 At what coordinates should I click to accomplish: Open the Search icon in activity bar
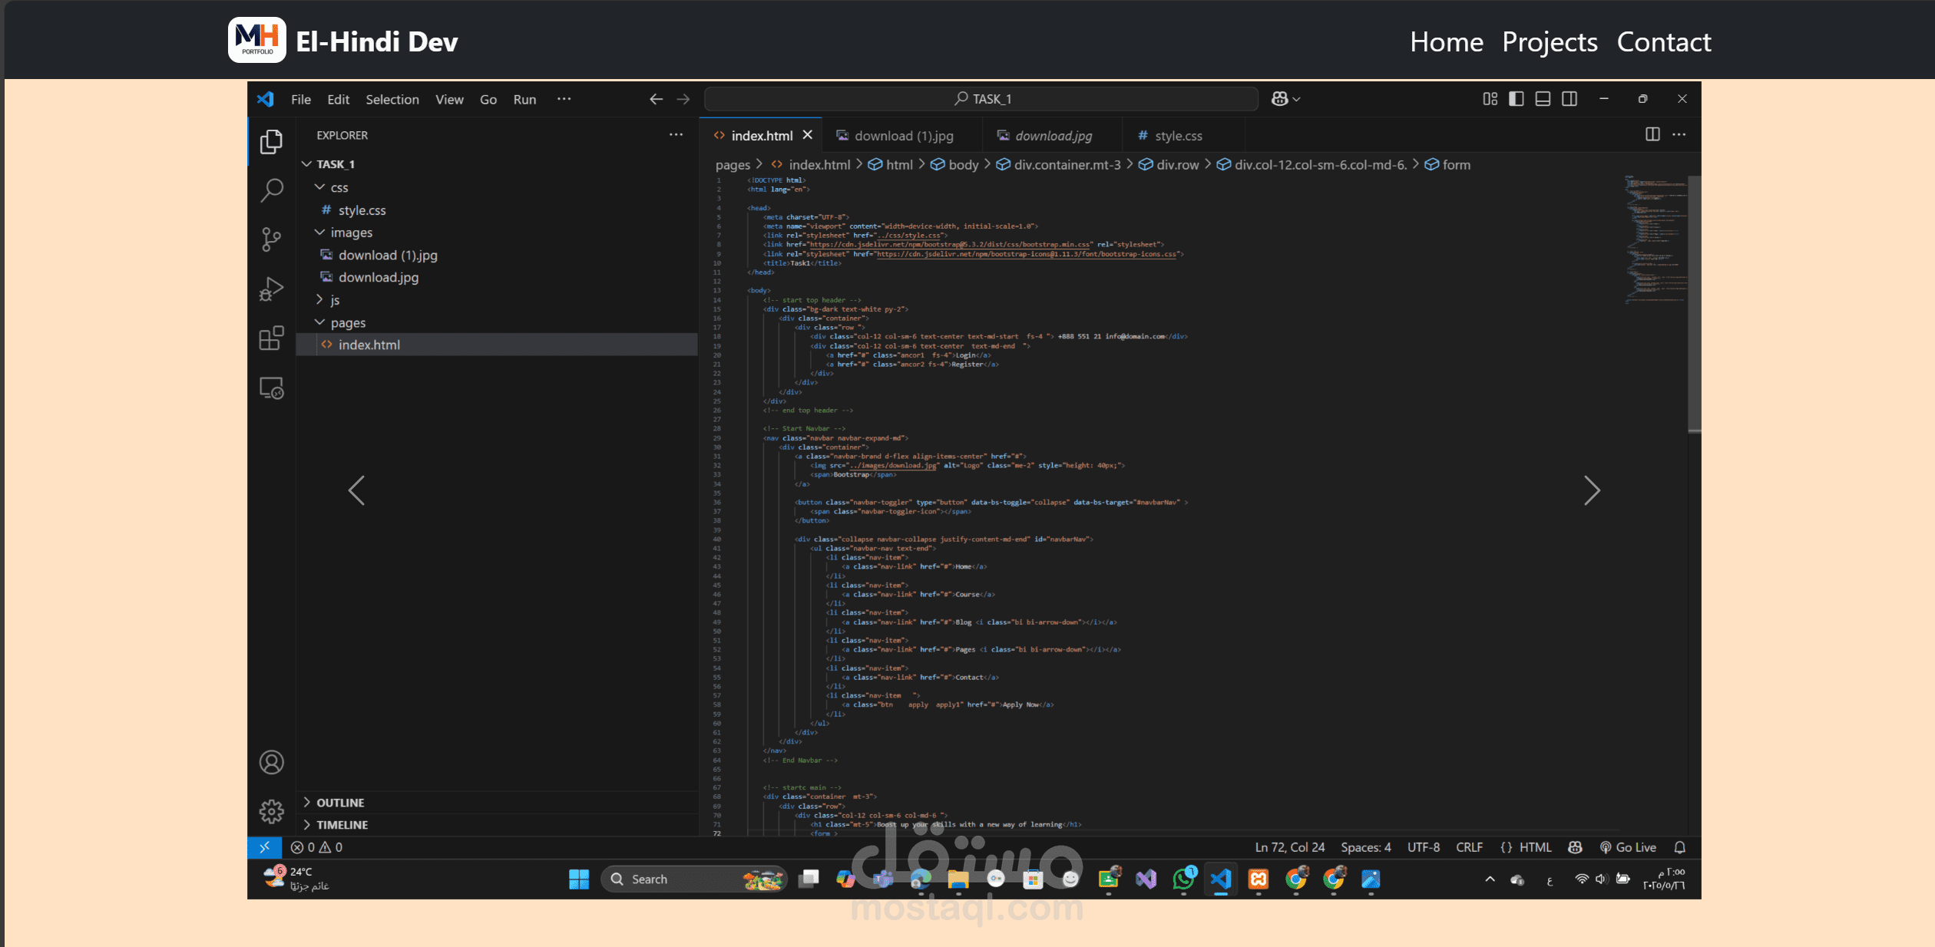[271, 190]
